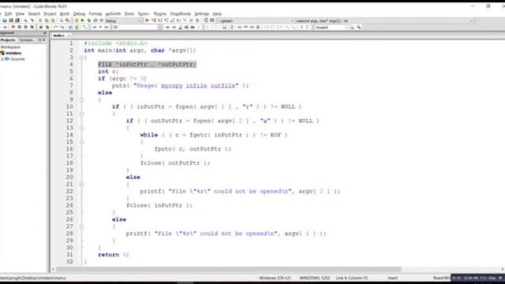The image size is (505, 284).
Task: Click the Save file toolbar icon
Action: click(11, 21)
